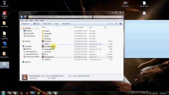Click ThorGenerator thumbnail in details pane
The image size is (169, 95).
pyautogui.click(x=25, y=77)
